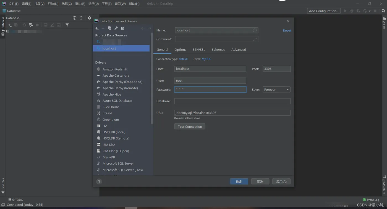The width and height of the screenshot is (387, 209).
Task: Open the Event Log in the status bar
Action: pos(371,200)
